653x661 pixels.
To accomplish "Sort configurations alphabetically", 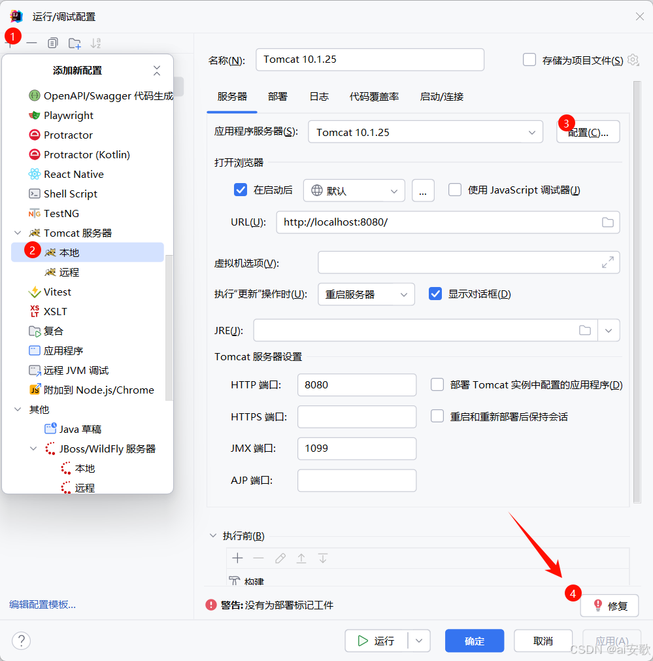I will (x=95, y=43).
